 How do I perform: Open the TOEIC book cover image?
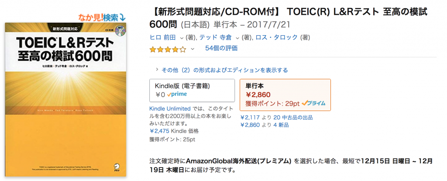pos(65,100)
